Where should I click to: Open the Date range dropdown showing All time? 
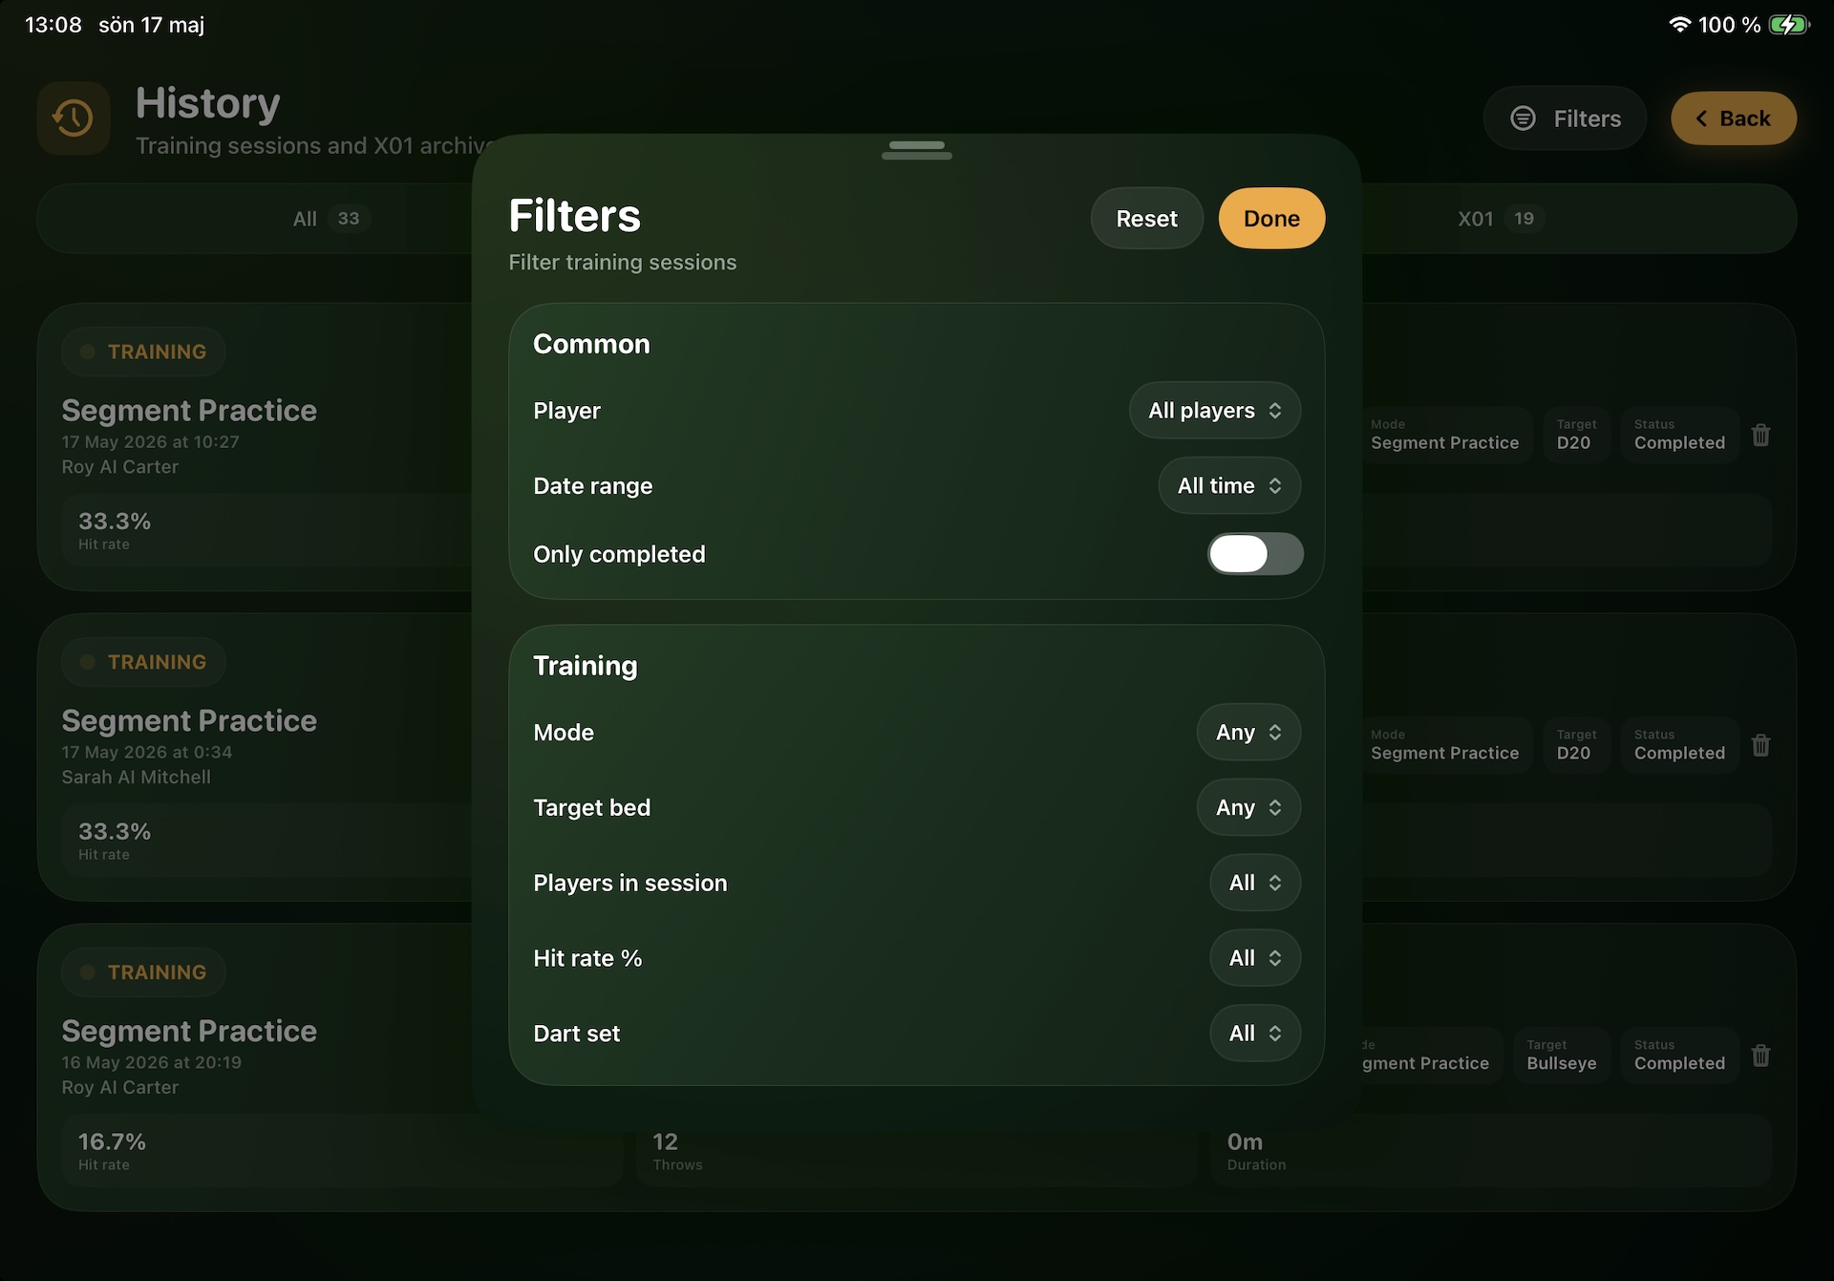click(x=1229, y=486)
